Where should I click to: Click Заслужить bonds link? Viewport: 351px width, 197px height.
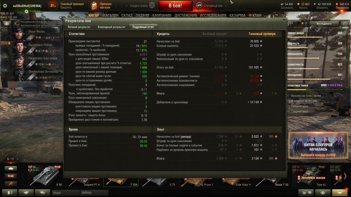287,8
